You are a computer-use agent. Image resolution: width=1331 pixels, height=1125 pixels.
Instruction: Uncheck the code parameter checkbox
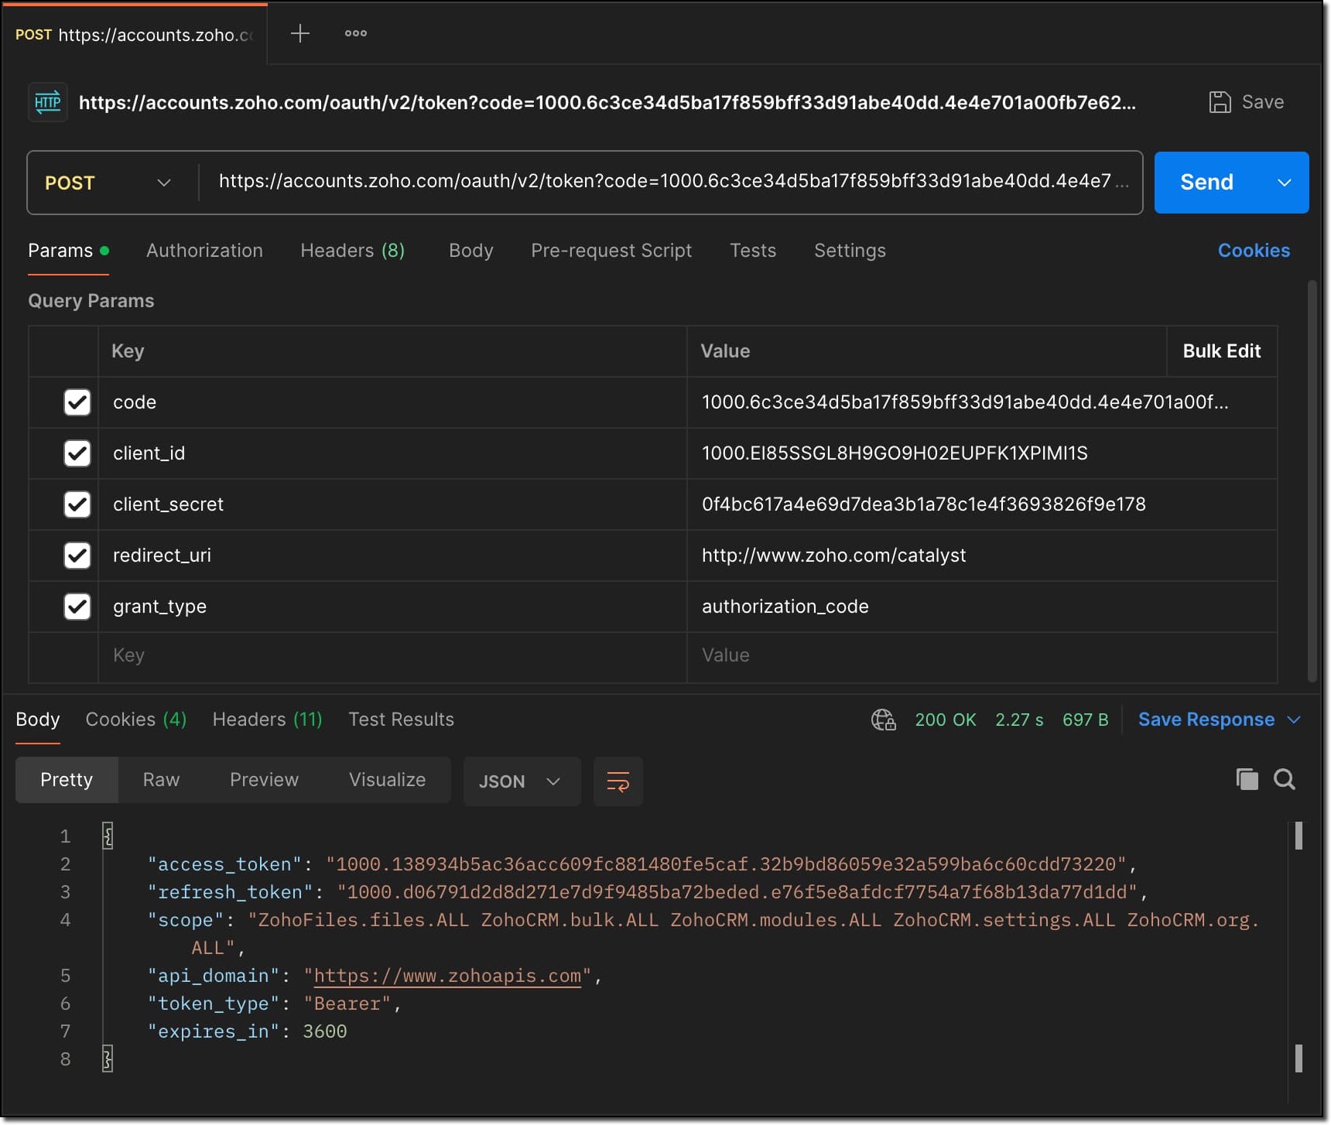(x=77, y=402)
